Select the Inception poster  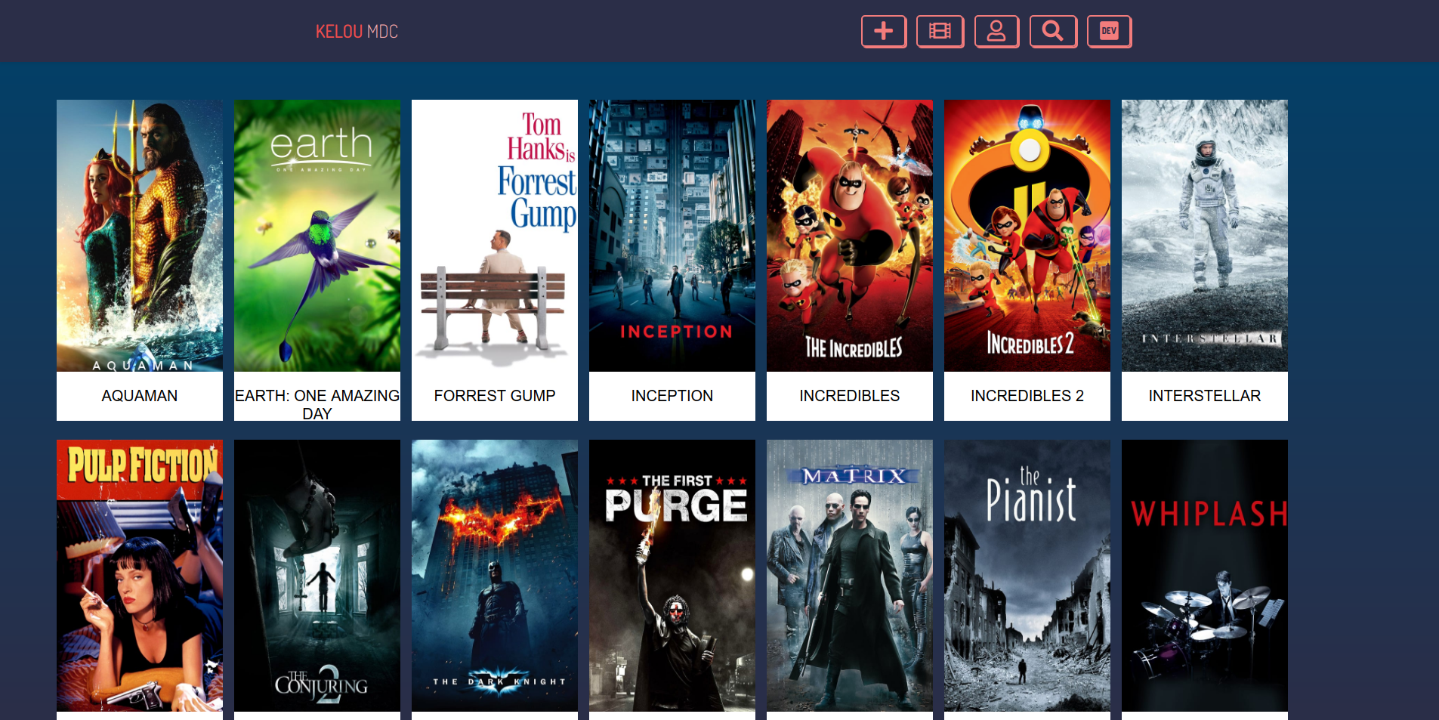tap(672, 236)
